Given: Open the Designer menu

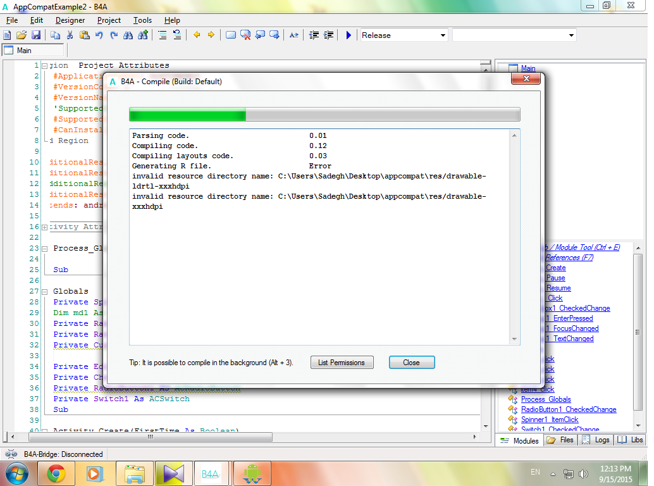Looking at the screenshot, I should pyautogui.click(x=70, y=20).
